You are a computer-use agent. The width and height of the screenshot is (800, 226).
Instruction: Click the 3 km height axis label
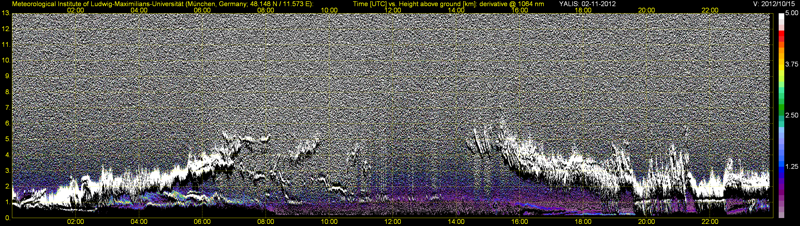7,171
